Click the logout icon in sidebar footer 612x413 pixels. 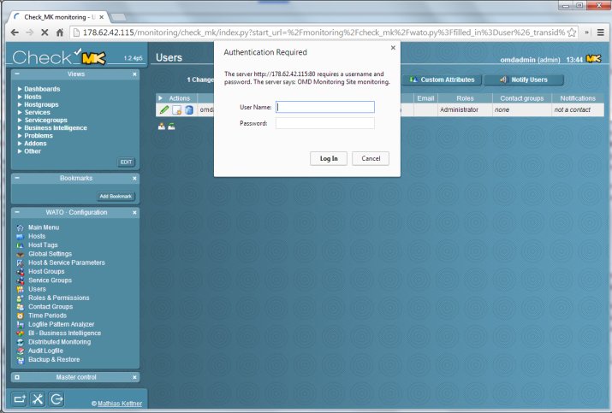[x=56, y=399]
